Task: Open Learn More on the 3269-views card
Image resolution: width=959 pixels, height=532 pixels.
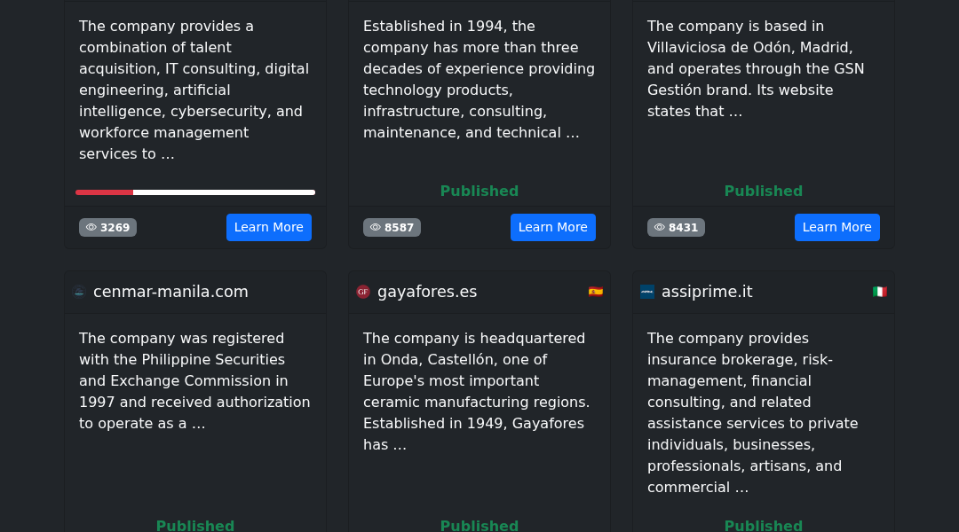Action: pyautogui.click(x=269, y=227)
